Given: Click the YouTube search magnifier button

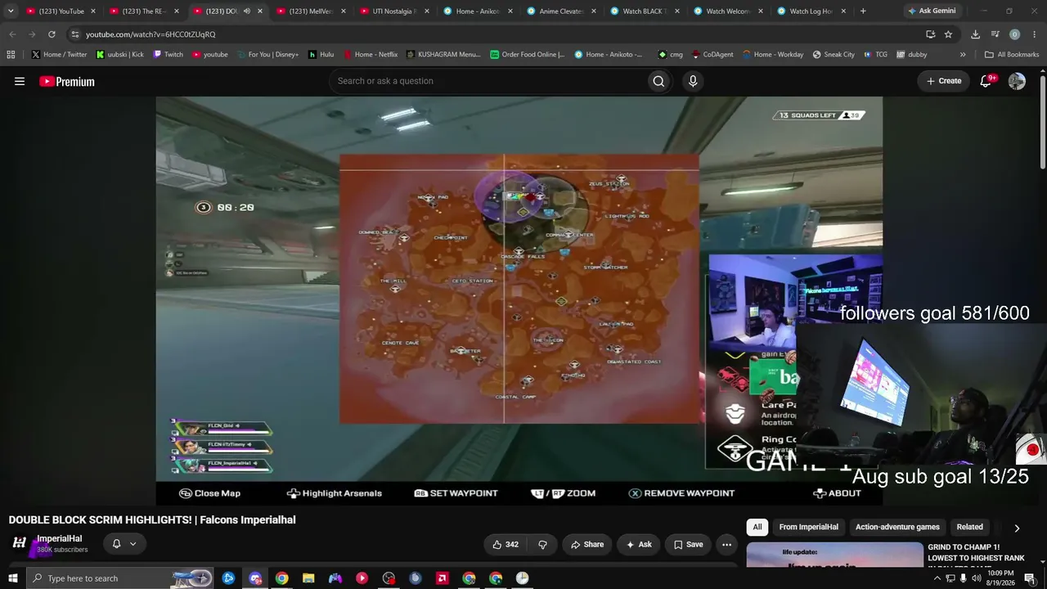Looking at the screenshot, I should point(658,81).
